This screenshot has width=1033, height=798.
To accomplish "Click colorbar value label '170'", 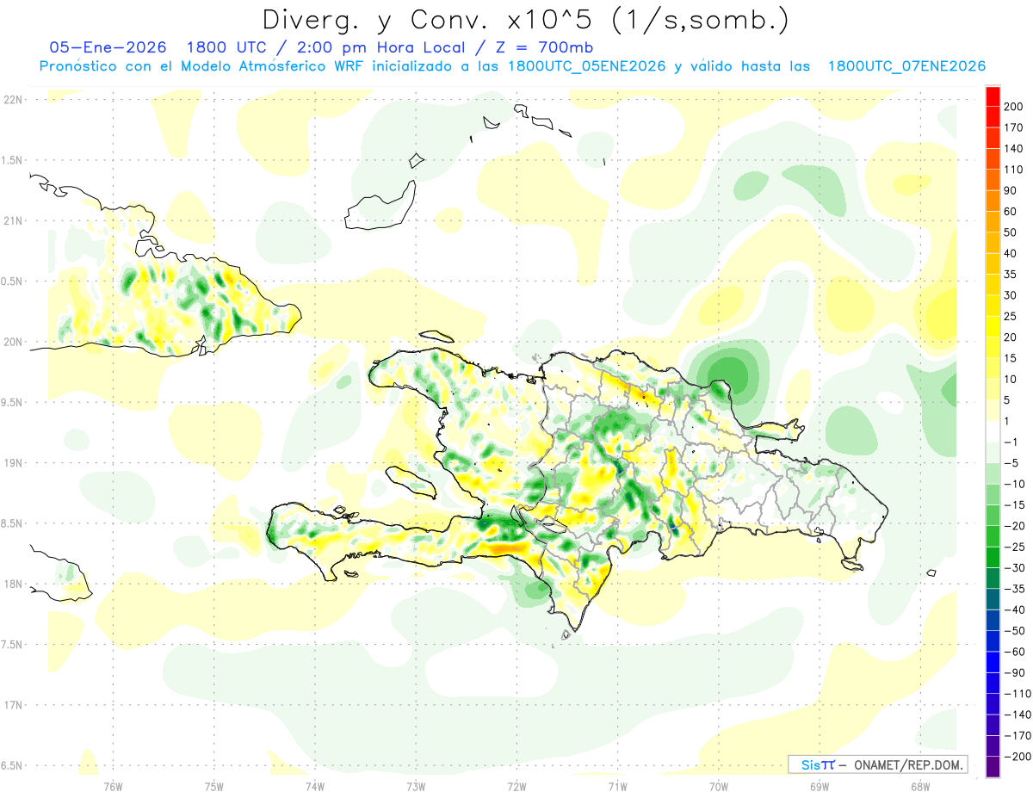I will coord(1014,128).
